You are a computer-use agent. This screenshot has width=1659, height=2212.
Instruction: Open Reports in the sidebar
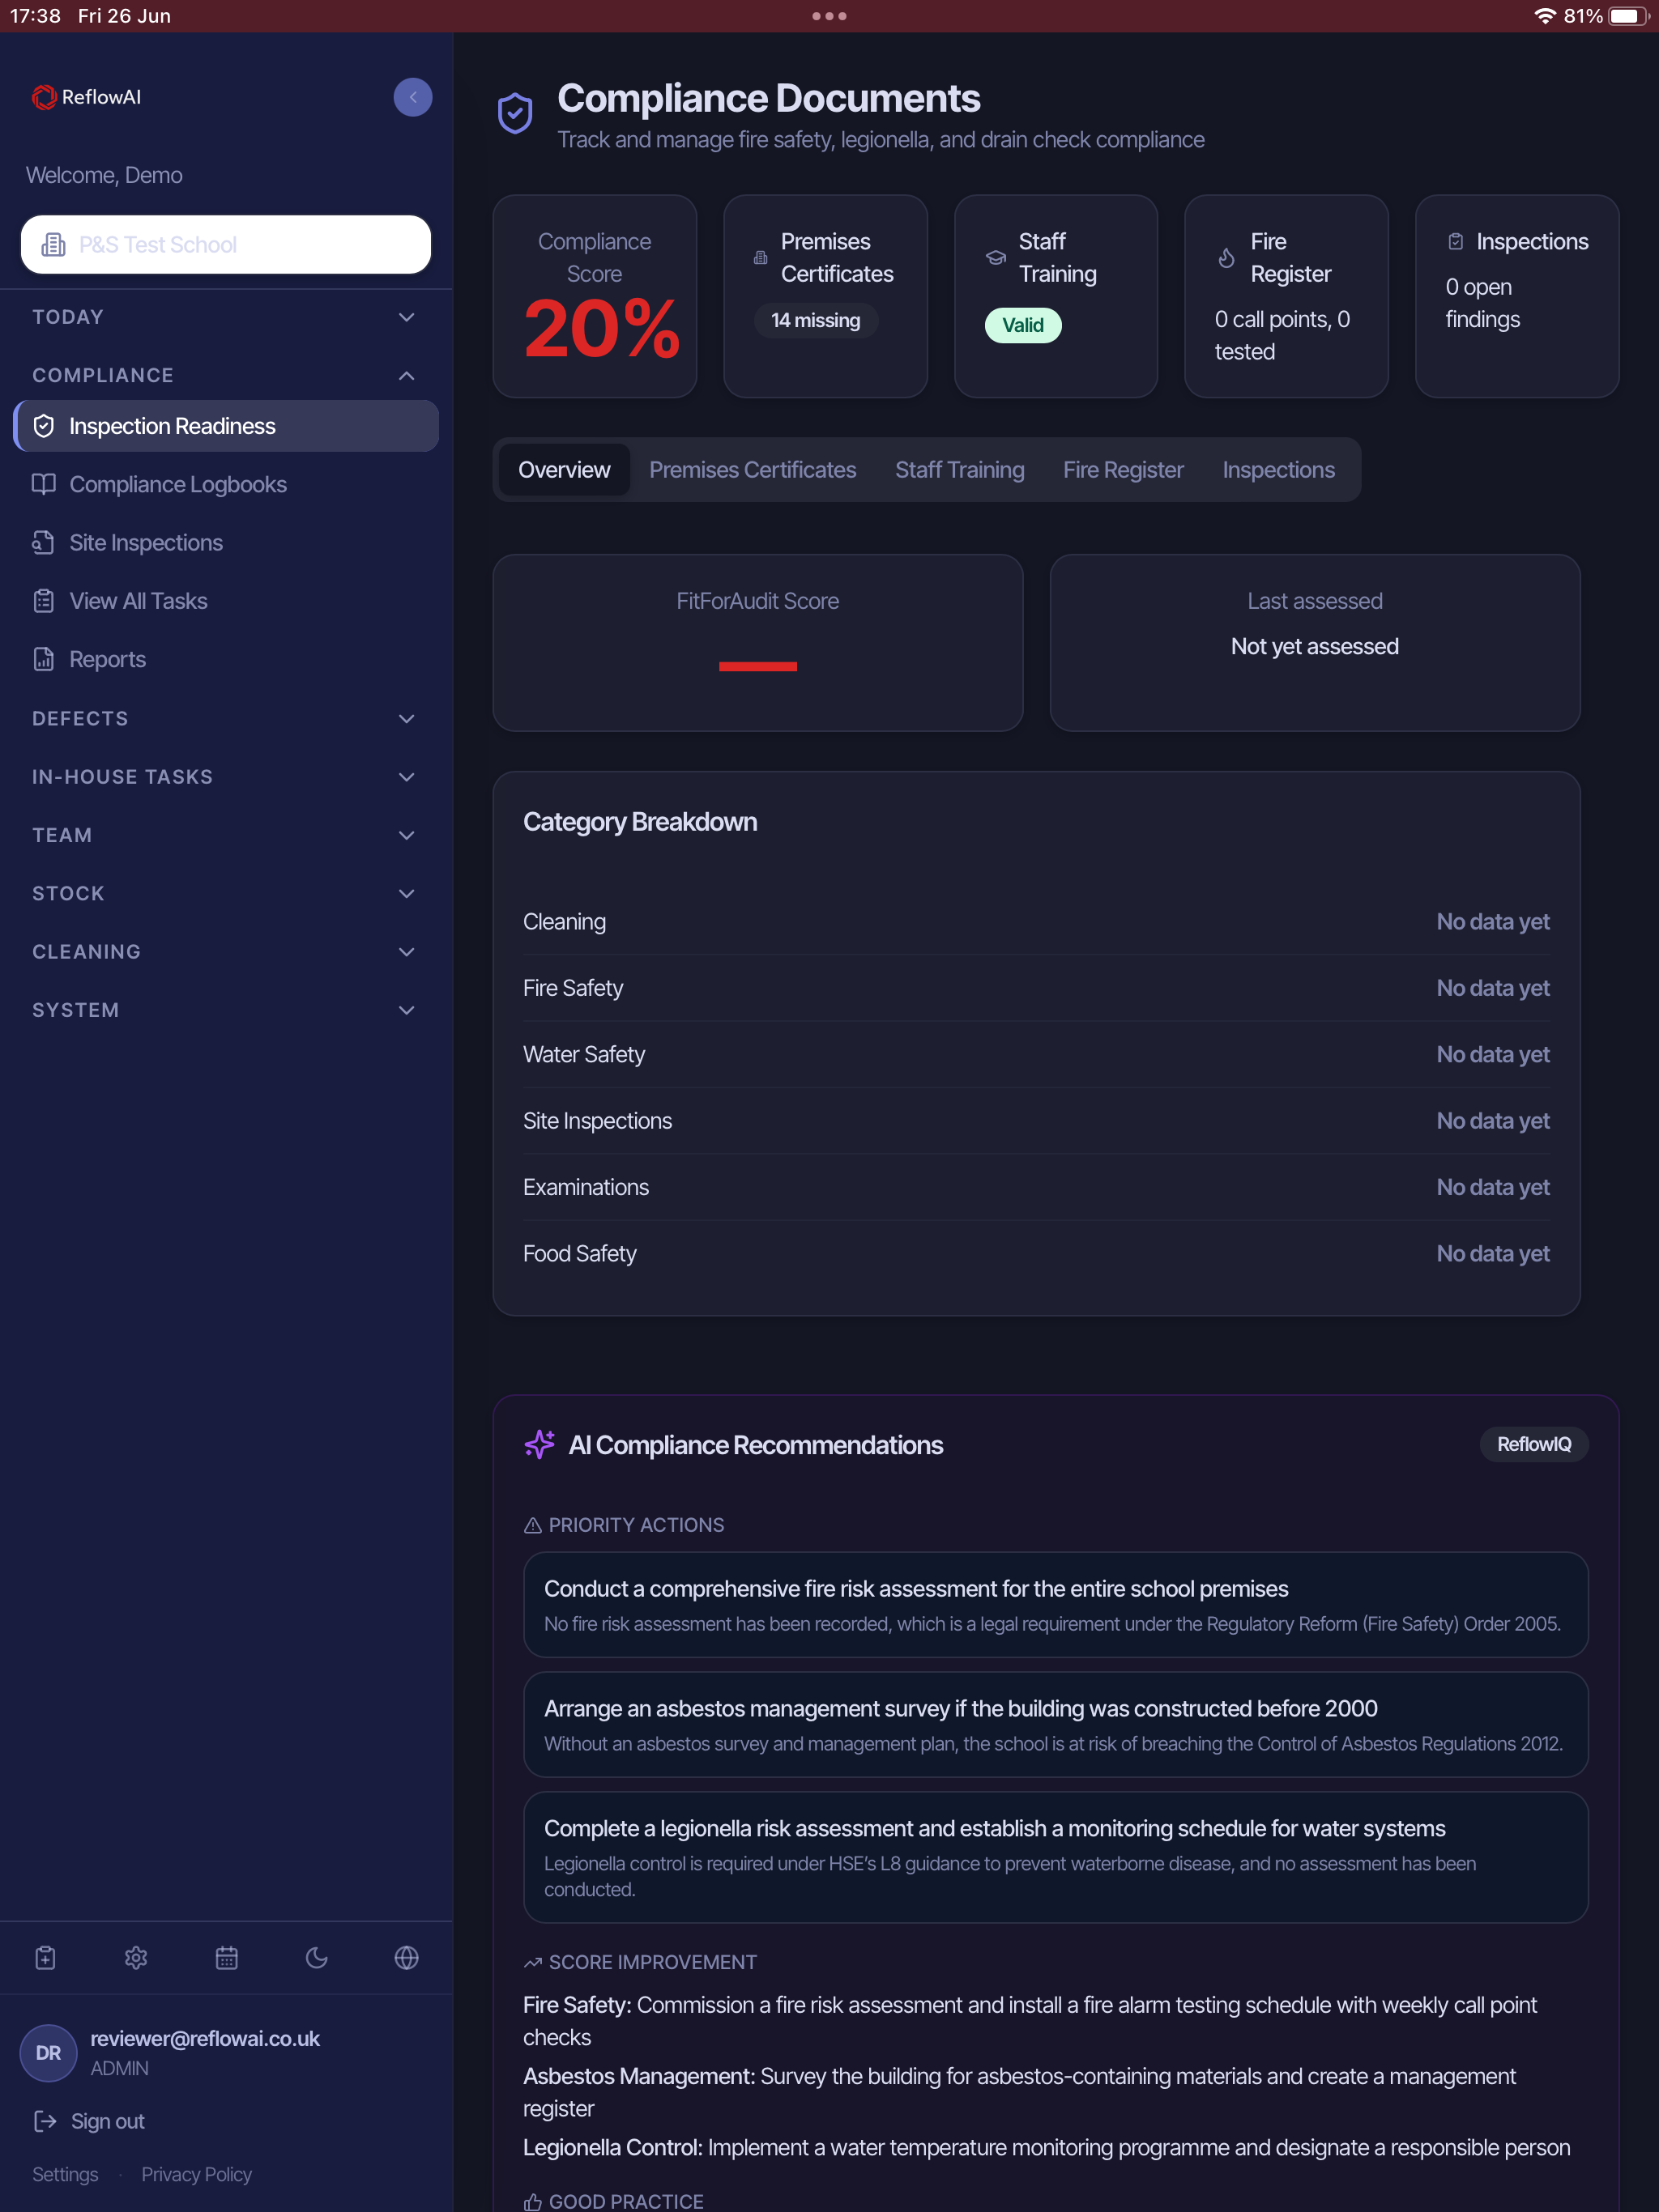click(x=226, y=659)
